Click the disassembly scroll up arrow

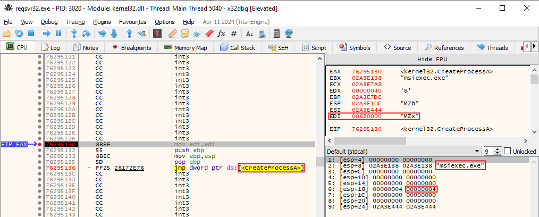318,58
